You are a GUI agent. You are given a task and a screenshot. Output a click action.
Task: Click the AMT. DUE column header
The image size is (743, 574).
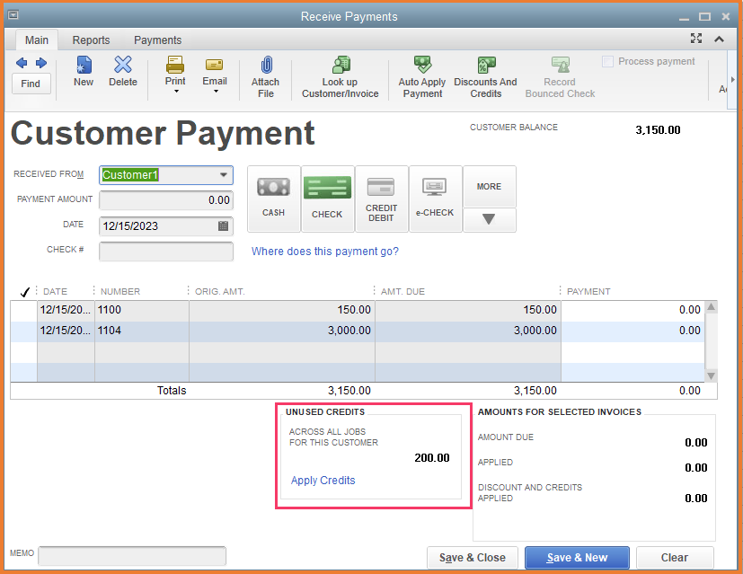(402, 292)
